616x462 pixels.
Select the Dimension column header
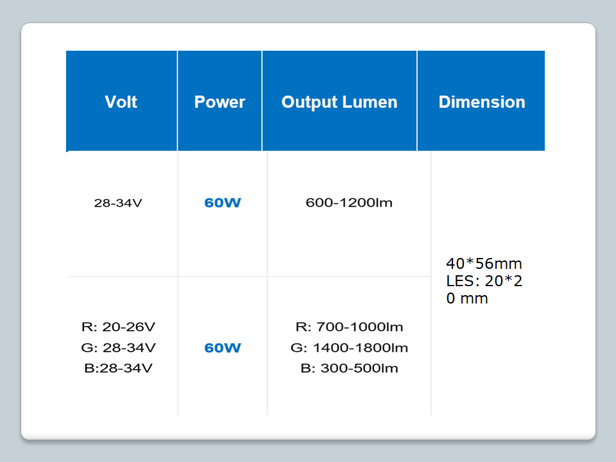[482, 102]
